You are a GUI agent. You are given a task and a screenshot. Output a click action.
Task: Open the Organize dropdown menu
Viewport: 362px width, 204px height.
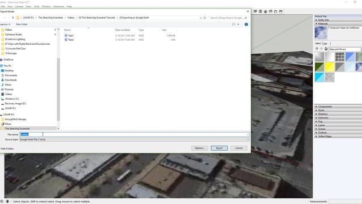click(x=5, y=24)
